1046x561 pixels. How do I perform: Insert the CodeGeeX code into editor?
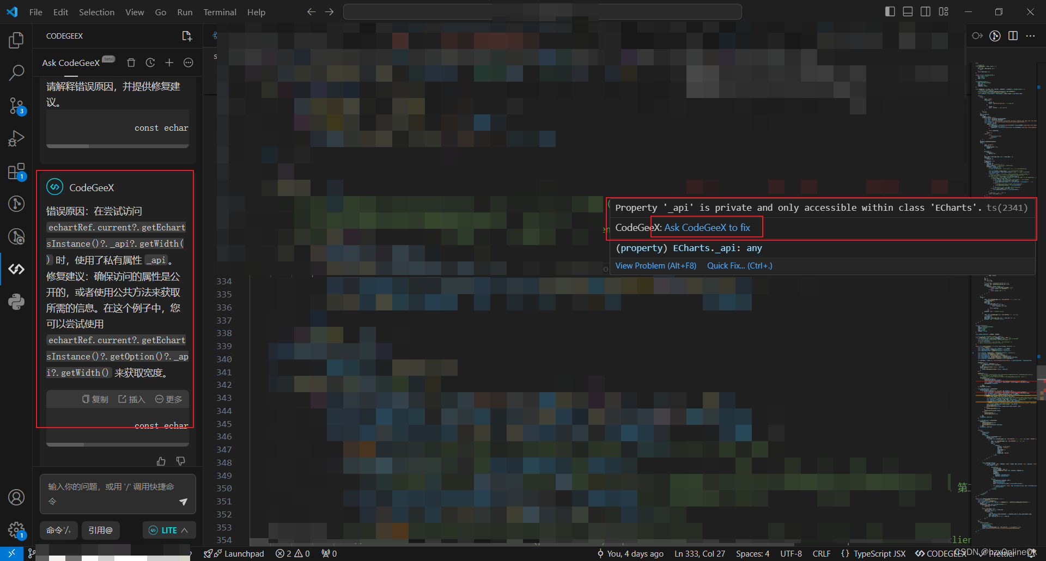(x=132, y=399)
